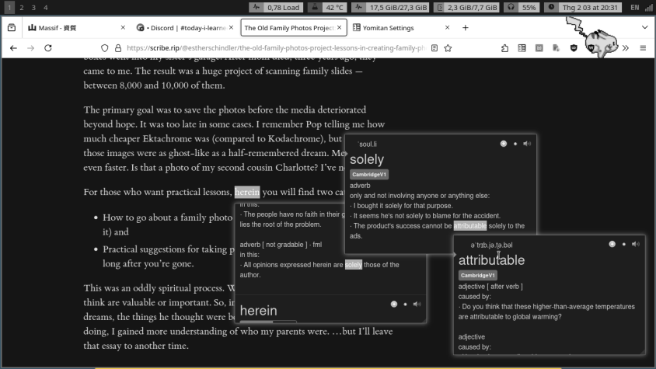This screenshot has height=369, width=656.
Task: Click the CambridgeV1 tag under "solely"
Action: coord(369,175)
